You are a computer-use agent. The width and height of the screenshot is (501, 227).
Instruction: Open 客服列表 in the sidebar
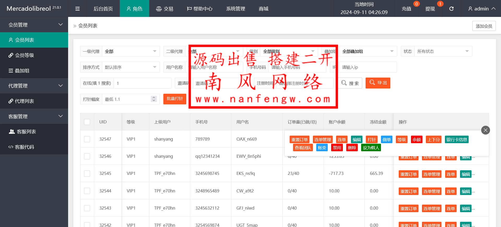[34, 132]
